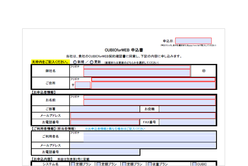Click the postal code field beside 〒
Screen dimensions: 248x166
click(83, 85)
